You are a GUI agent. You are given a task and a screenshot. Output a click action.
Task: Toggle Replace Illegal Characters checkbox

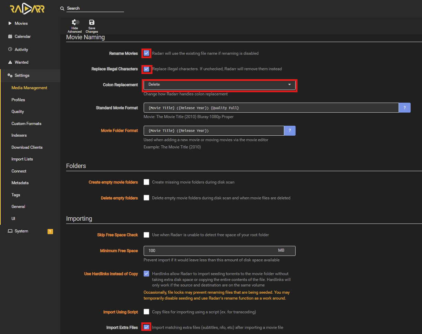(x=146, y=69)
